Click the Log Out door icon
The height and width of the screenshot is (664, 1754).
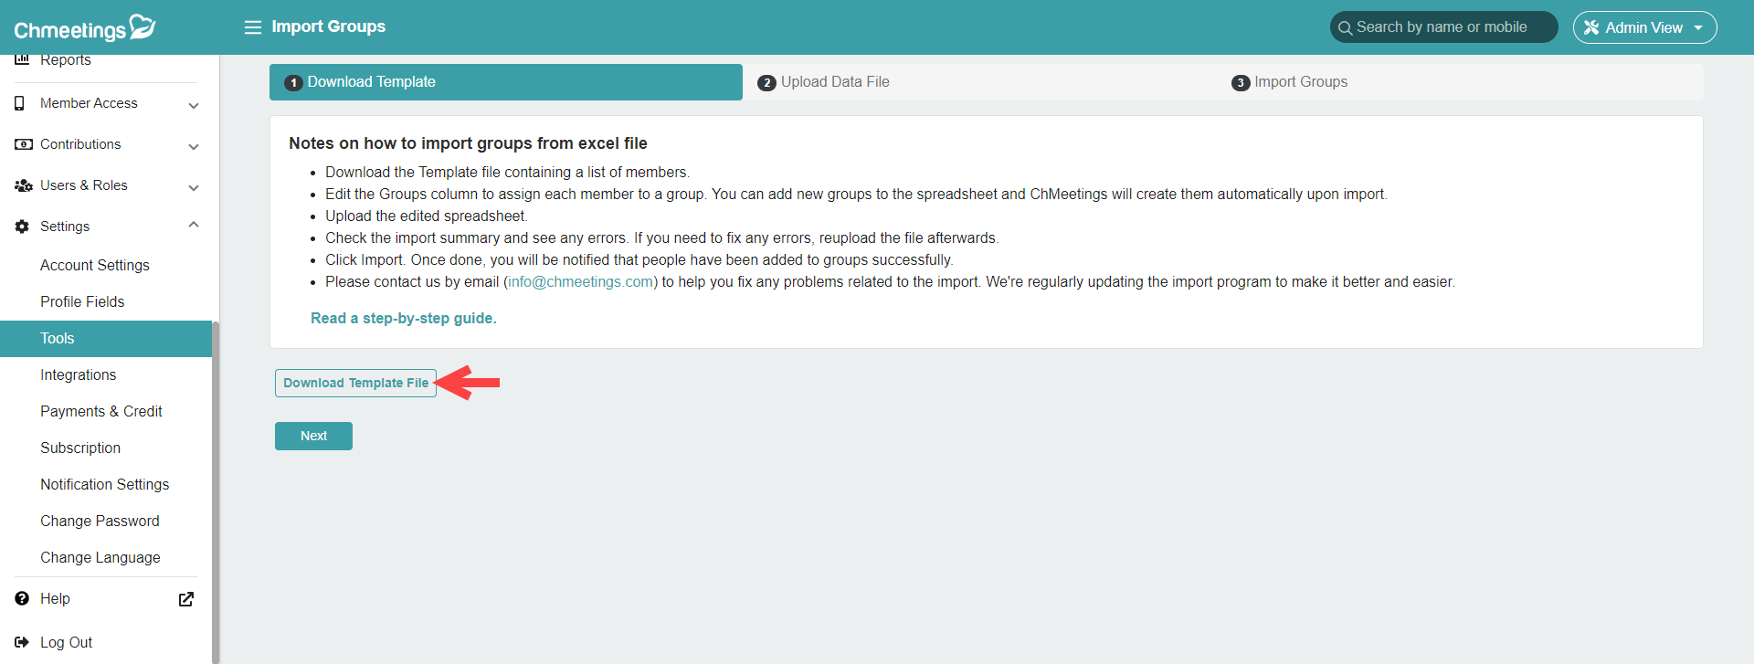point(22,642)
